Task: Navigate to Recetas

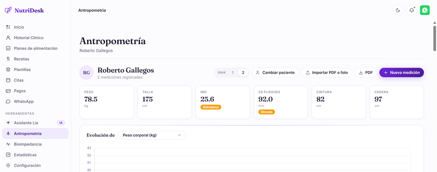Action: (35, 59)
